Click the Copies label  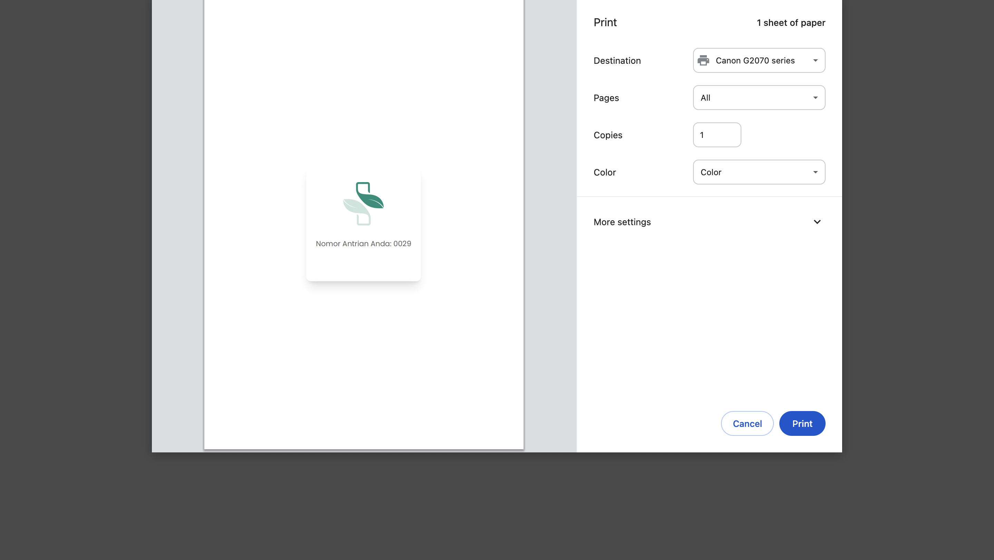coord(607,135)
